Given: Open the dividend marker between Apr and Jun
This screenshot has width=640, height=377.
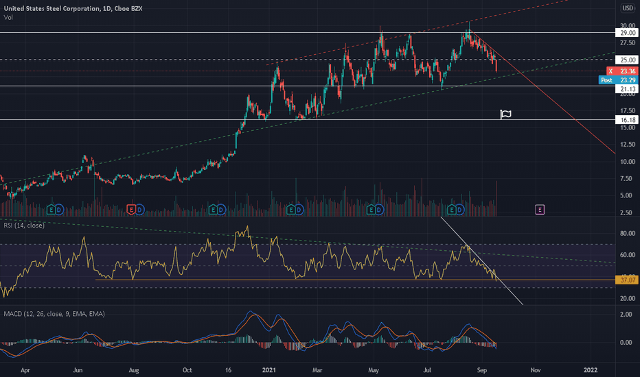Looking at the screenshot, I should 59,210.
